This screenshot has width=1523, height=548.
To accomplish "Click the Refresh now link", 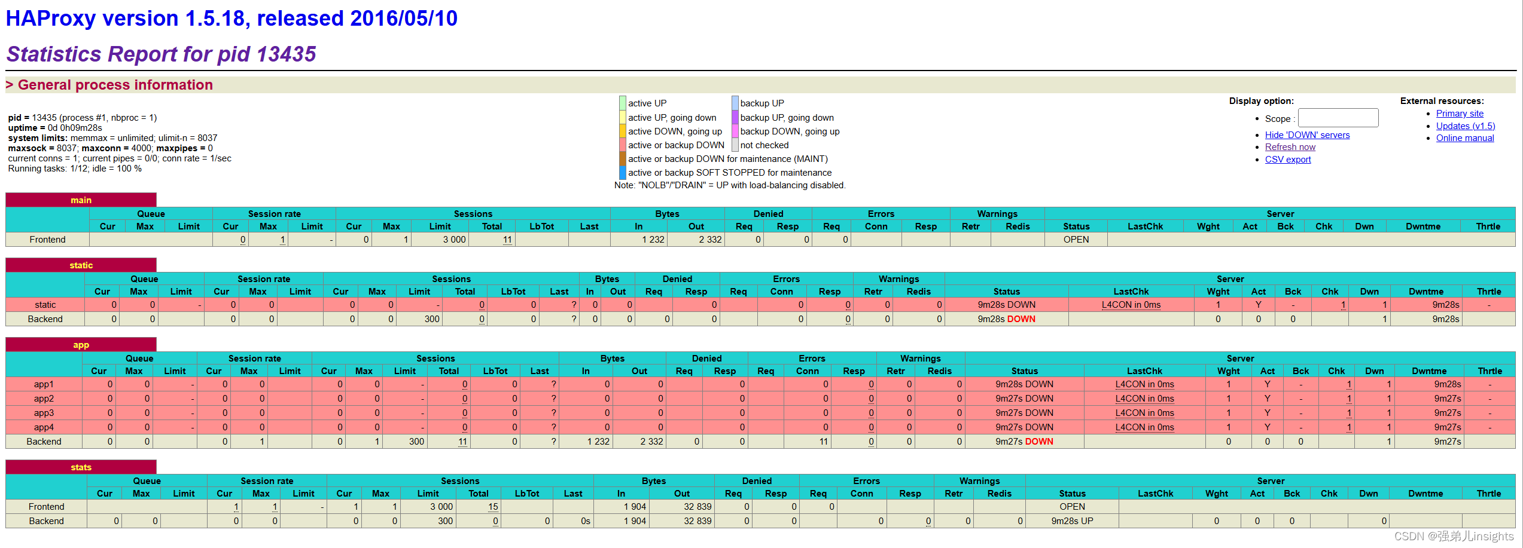I will (1290, 147).
